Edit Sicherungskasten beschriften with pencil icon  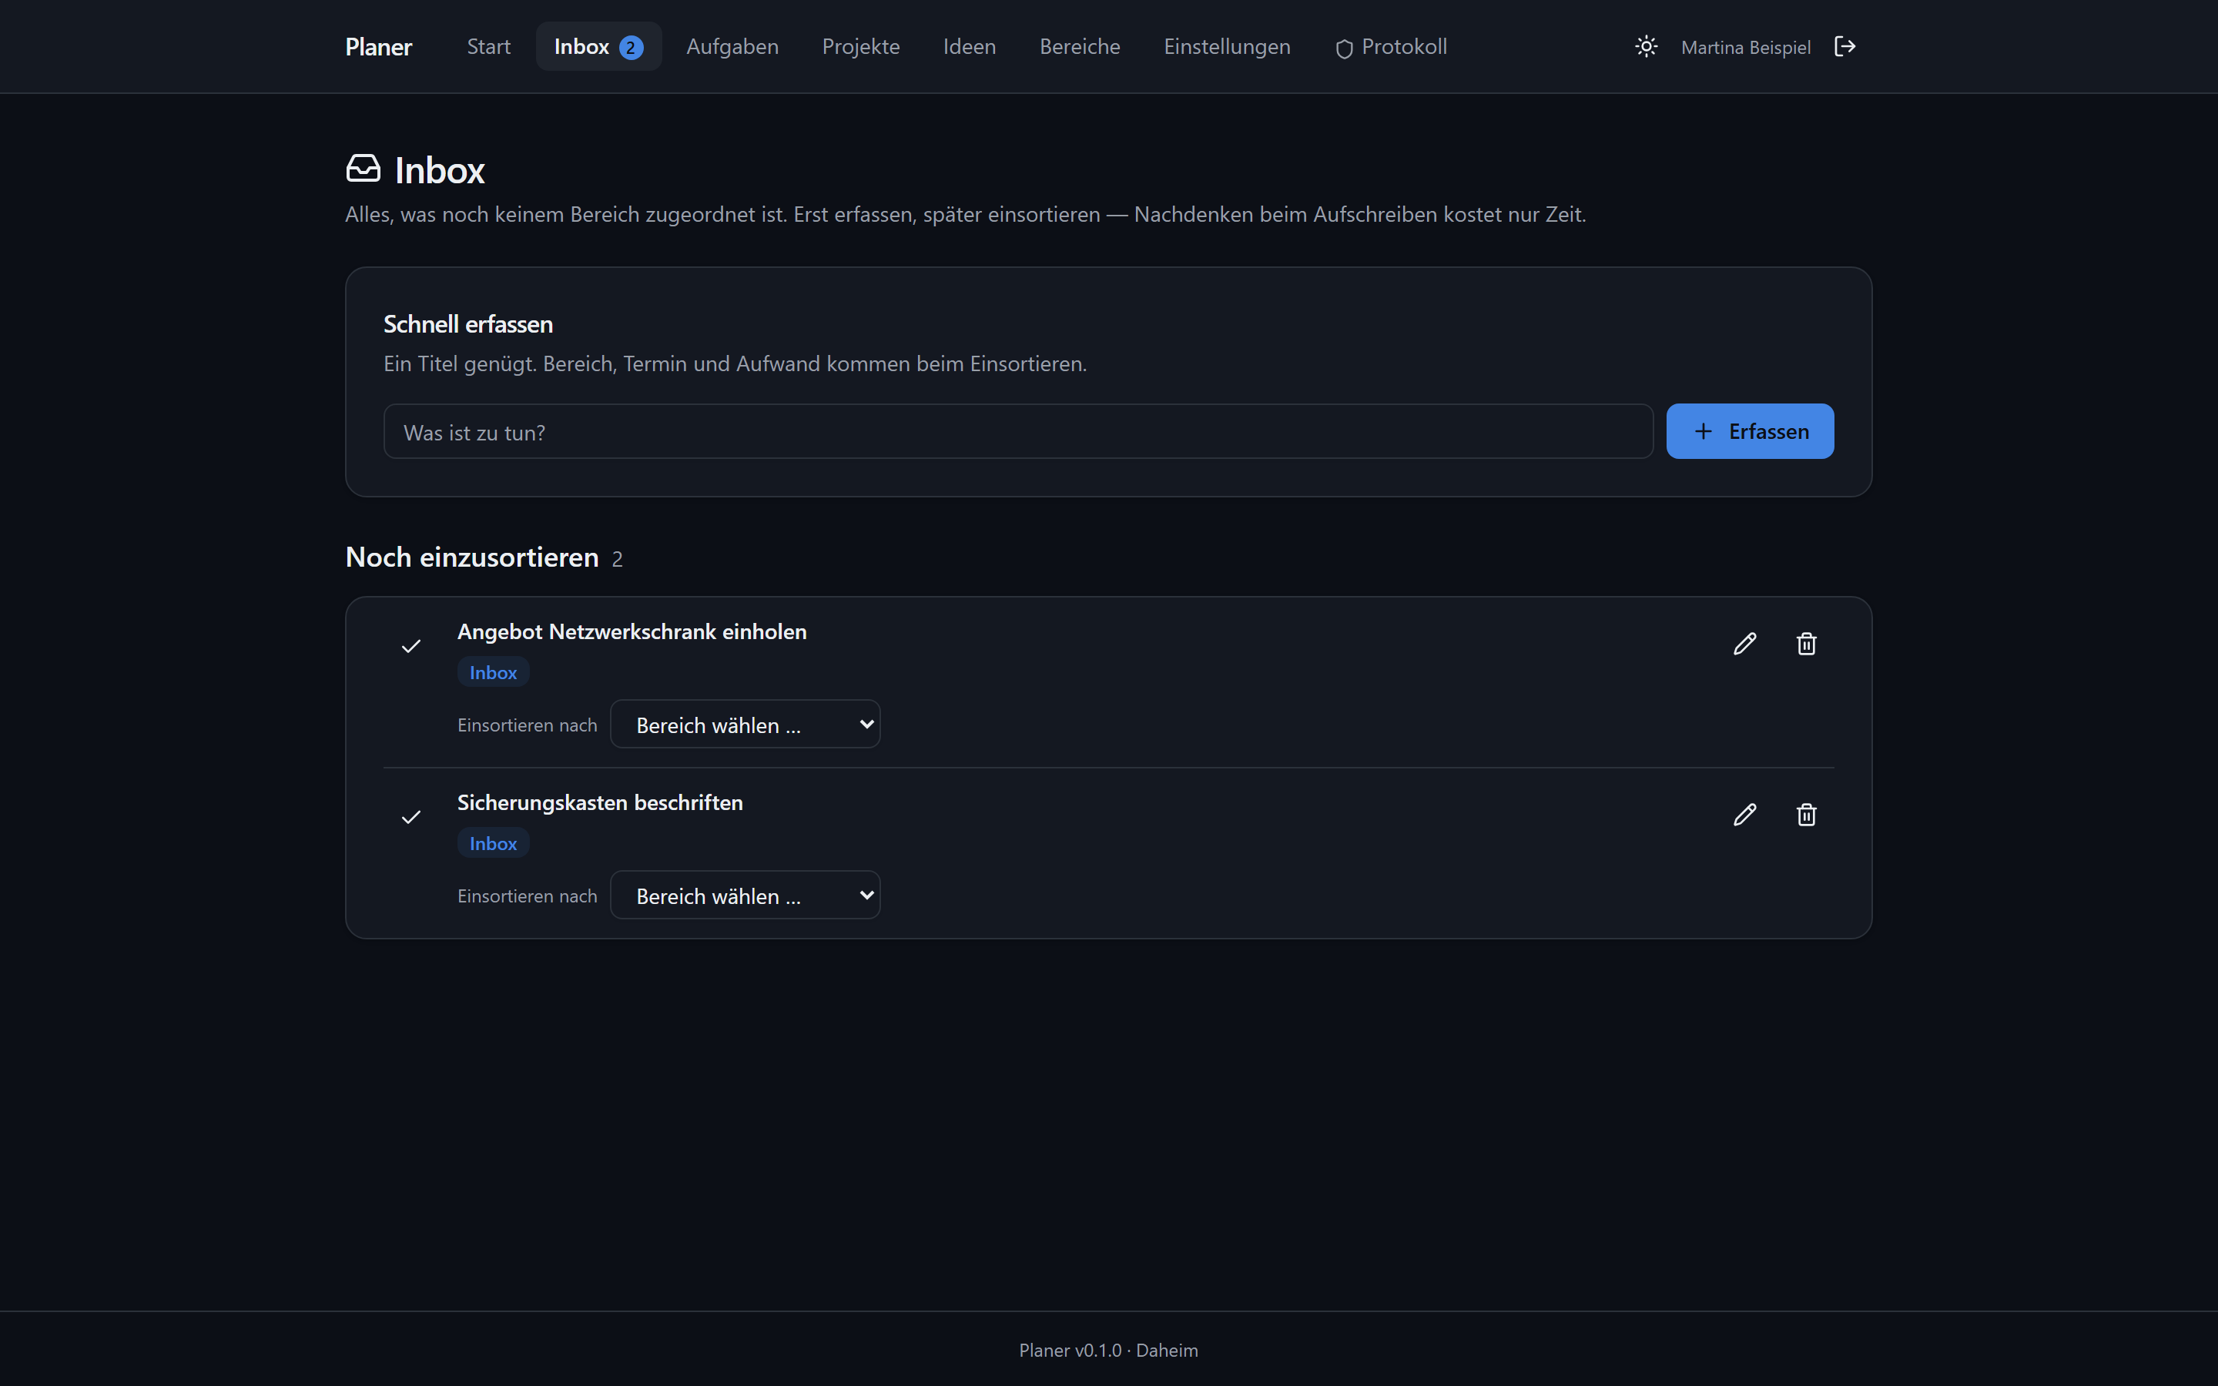(1745, 815)
